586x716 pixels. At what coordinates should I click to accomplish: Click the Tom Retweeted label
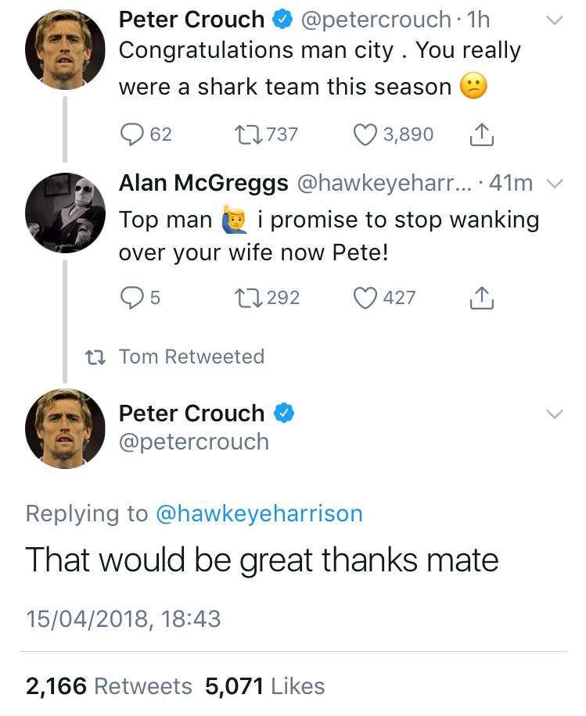[x=192, y=356]
